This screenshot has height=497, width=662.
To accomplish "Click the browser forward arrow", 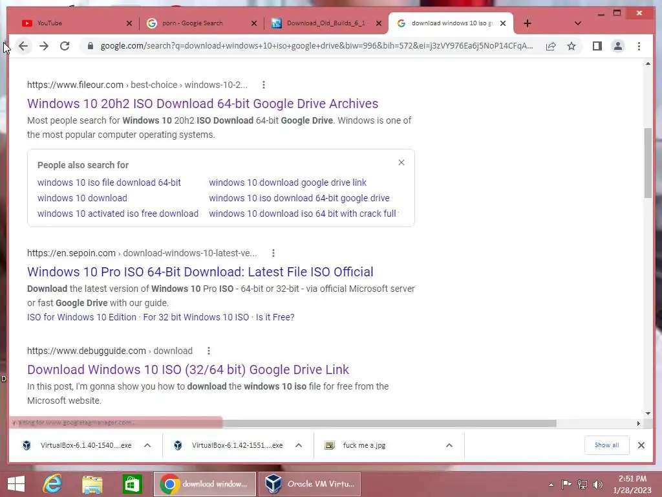I will point(44,46).
